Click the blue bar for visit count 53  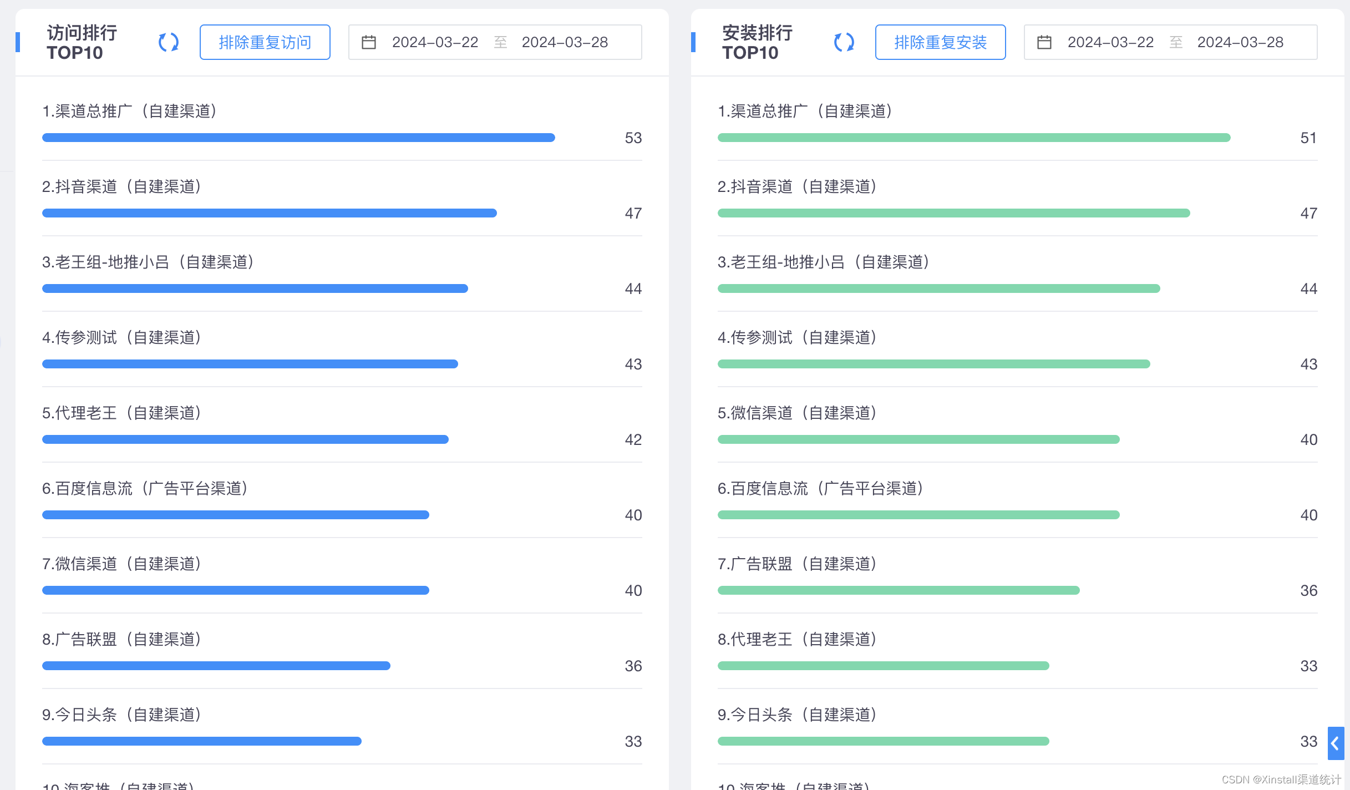click(298, 138)
